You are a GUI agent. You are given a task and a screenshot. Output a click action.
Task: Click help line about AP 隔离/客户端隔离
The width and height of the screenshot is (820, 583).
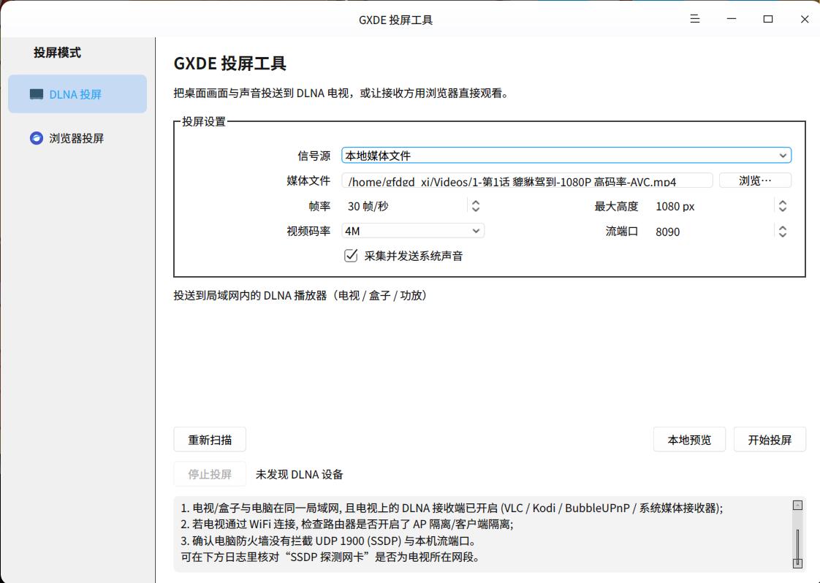point(347,524)
